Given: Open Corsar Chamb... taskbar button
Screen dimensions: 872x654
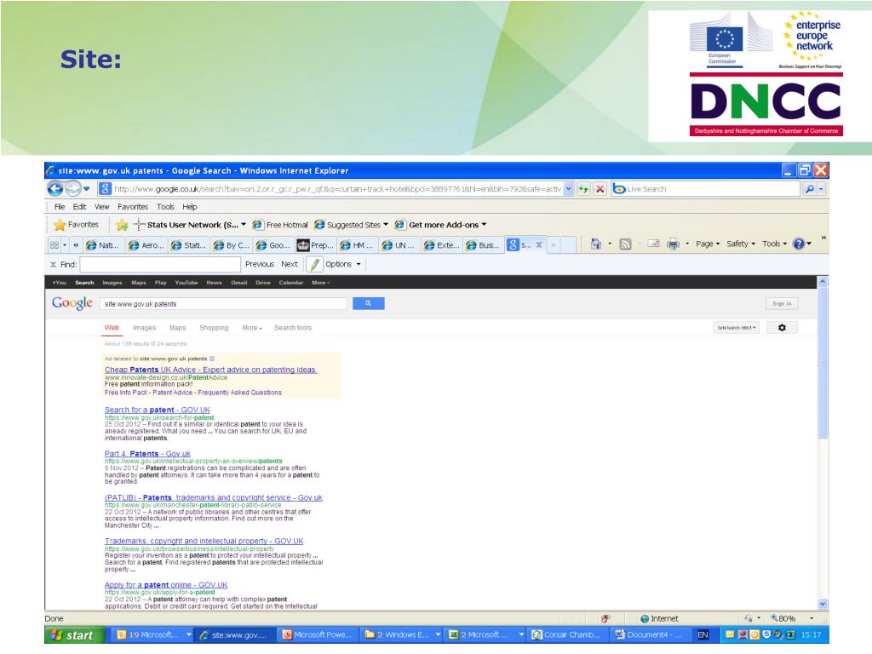Looking at the screenshot, I should pos(566,634).
